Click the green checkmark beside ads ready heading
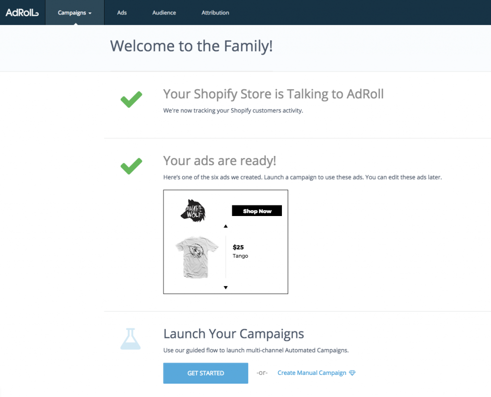This screenshot has width=491, height=397. click(131, 166)
